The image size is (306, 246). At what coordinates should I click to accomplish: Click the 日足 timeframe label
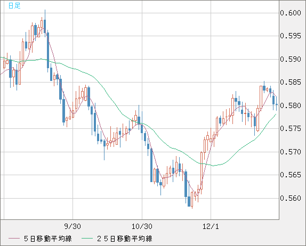14,6
